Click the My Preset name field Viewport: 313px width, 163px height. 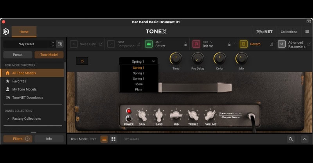[x=27, y=44]
